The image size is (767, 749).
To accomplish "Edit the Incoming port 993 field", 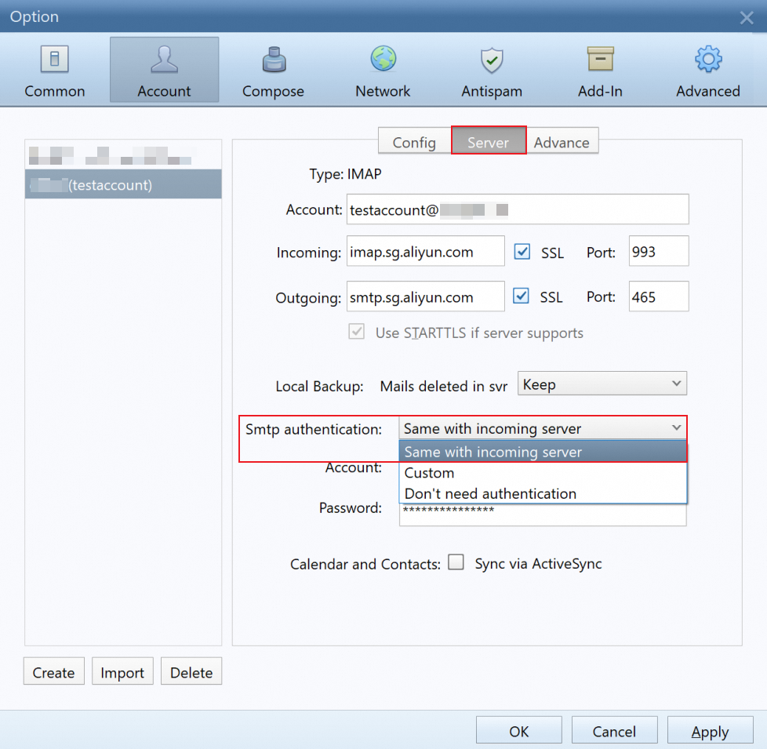I will pos(659,251).
